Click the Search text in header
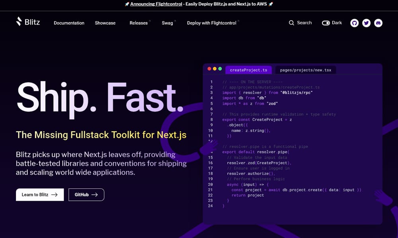 tap(304, 23)
